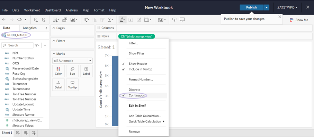Open the Totals sigma menu
Image resolution: width=314 pixels, height=137 pixels.
tap(110, 20)
